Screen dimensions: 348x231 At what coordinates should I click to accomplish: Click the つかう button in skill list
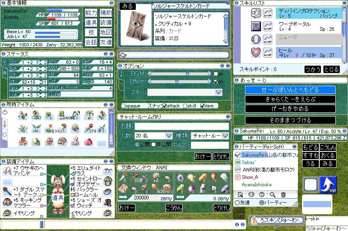[312, 69]
